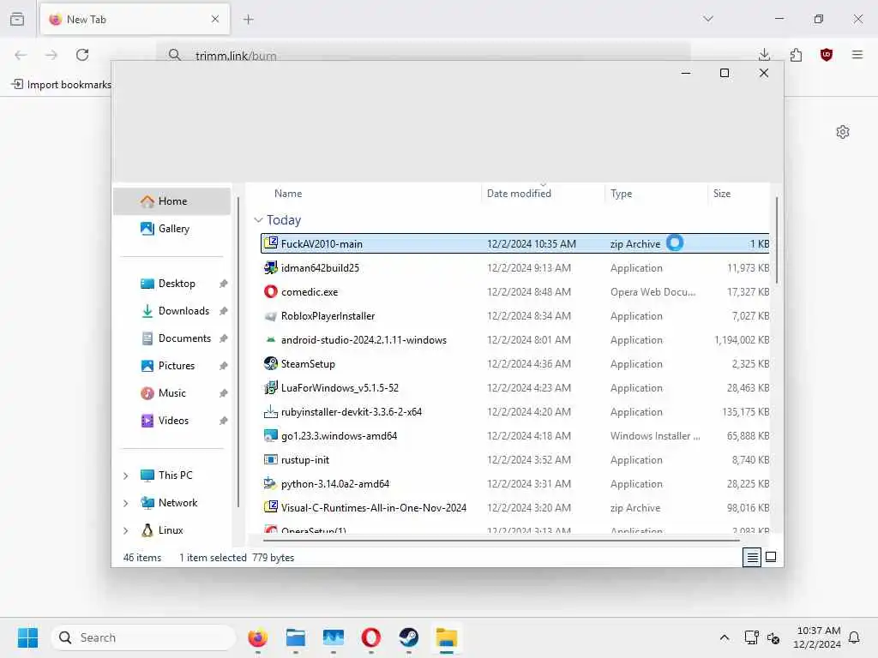The image size is (878, 658).
Task: Sort files by Date modified column
Action: [x=519, y=194]
